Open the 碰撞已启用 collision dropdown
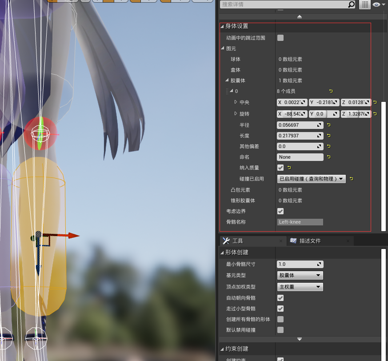This screenshot has width=388, height=361. tap(311, 179)
